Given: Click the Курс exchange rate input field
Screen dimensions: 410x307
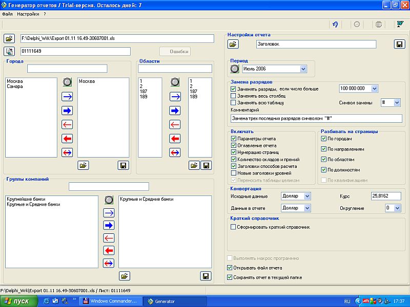Looking at the screenshot, I should click(386, 196).
